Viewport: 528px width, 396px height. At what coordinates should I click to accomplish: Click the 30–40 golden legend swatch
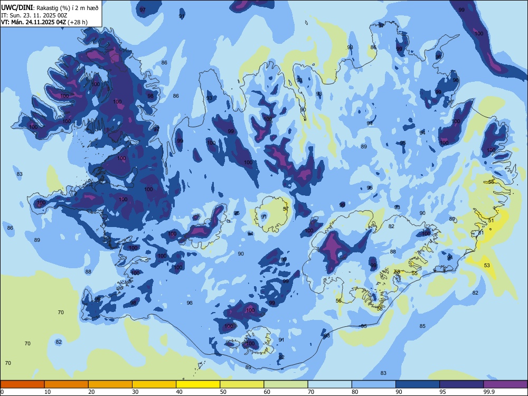point(154,384)
